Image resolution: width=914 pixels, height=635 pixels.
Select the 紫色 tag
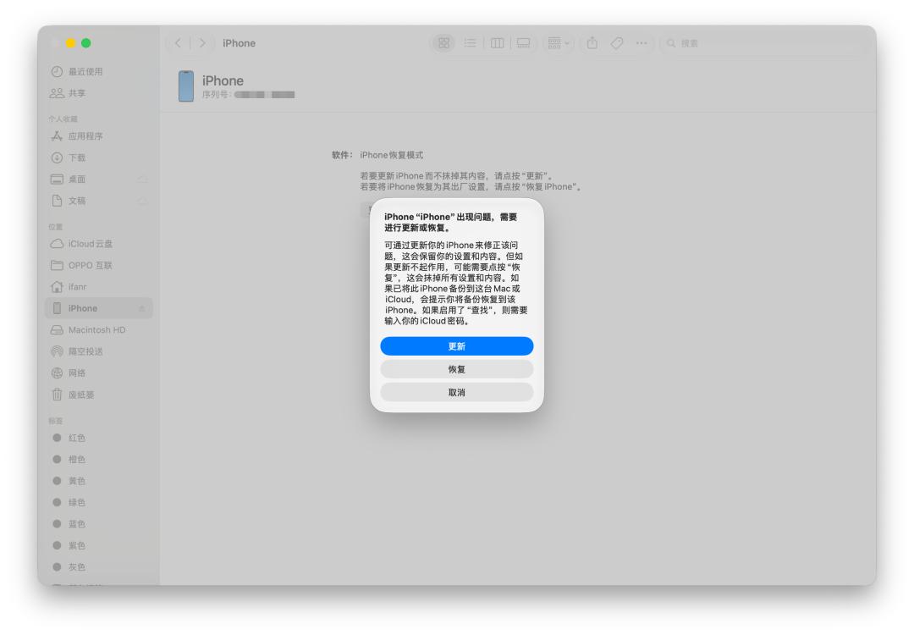coord(98,546)
